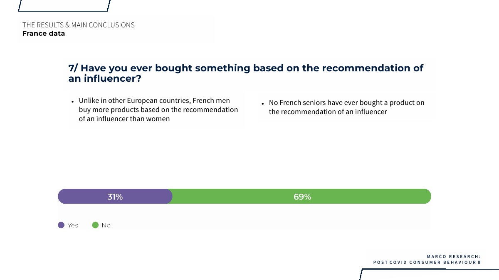Click the green No legend dot
Screen dimensions: 499x280
pyautogui.click(x=95, y=225)
